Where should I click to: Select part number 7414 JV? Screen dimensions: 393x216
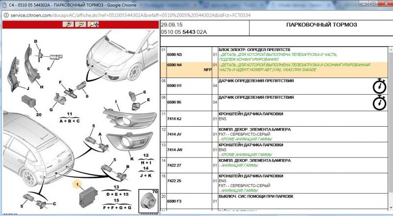tap(174, 135)
